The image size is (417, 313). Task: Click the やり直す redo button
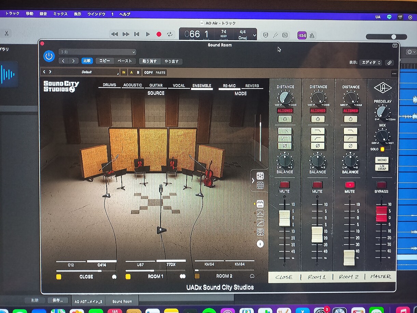tap(172, 62)
